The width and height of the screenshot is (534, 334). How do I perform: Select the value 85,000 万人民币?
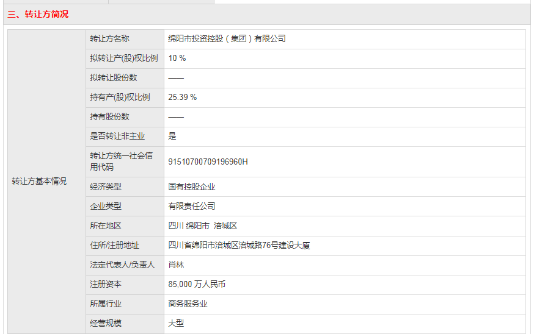pyautogui.click(x=197, y=284)
